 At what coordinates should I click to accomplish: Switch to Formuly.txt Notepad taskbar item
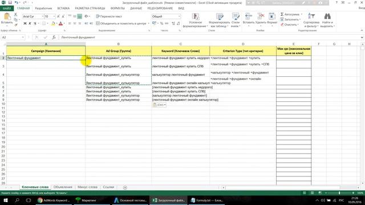point(206,200)
